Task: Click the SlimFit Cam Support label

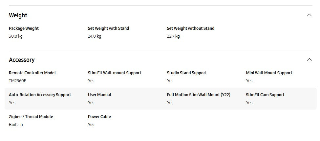Action: (265, 95)
